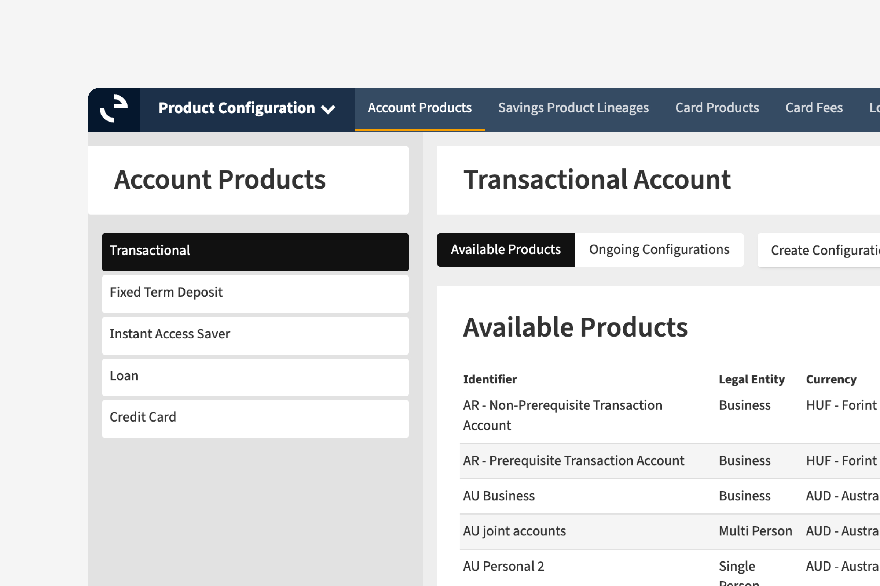This screenshot has height=586, width=880.
Task: Click the AU Personal 2 row
Action: pyautogui.click(x=503, y=566)
